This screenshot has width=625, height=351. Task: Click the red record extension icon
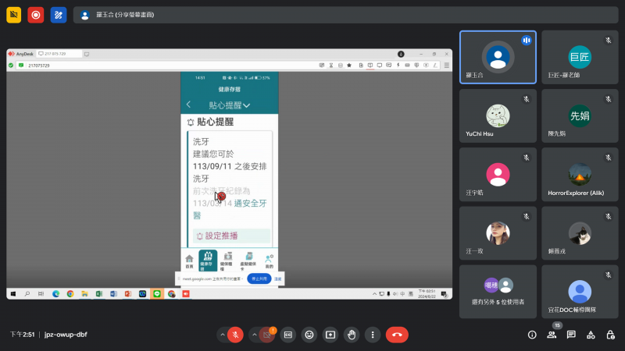click(35, 15)
